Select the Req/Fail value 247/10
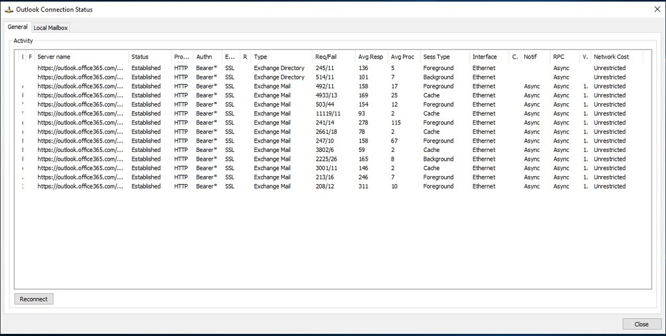Image resolution: width=666 pixels, height=336 pixels. 325,141
